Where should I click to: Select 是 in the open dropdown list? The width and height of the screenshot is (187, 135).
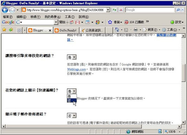pyautogui.click(x=72, y=96)
